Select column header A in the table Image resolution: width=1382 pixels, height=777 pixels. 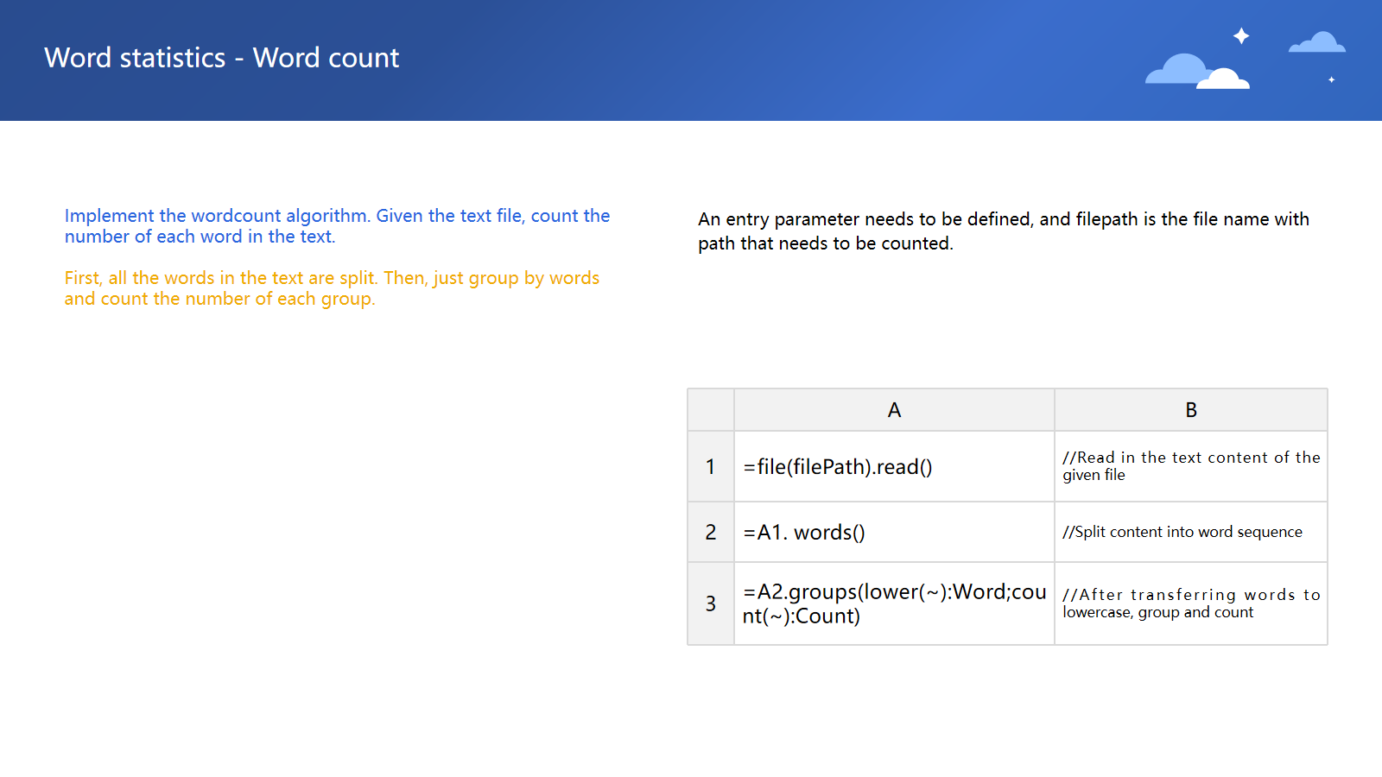(x=894, y=410)
